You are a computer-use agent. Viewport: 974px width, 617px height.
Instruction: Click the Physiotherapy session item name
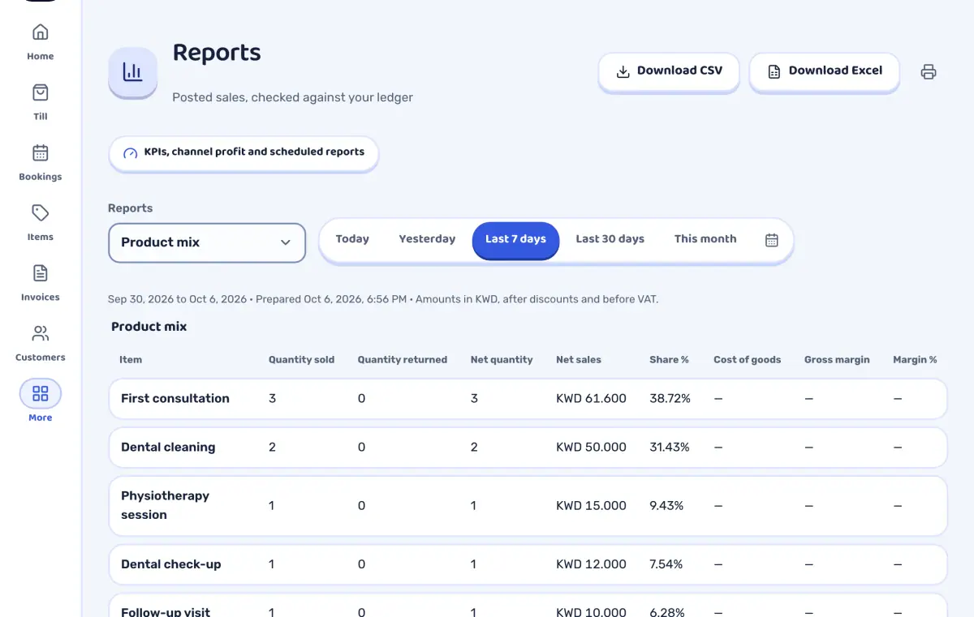click(x=165, y=505)
